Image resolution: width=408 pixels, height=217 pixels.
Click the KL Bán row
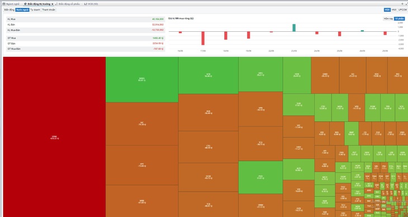(86, 25)
